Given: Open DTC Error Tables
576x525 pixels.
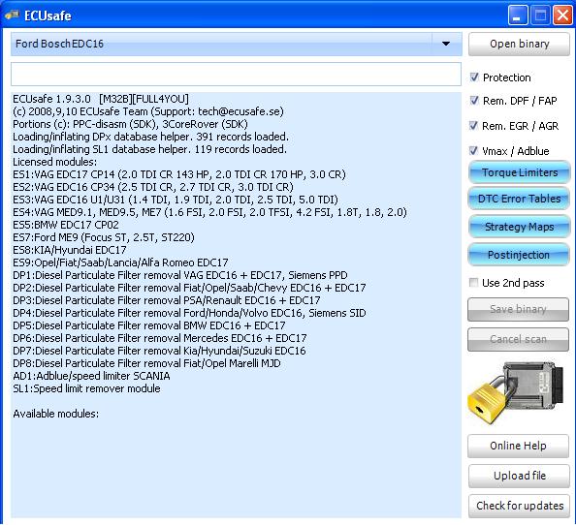Looking at the screenshot, I should (x=519, y=199).
